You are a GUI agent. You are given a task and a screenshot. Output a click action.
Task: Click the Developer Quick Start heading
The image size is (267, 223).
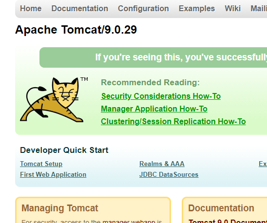point(64,150)
